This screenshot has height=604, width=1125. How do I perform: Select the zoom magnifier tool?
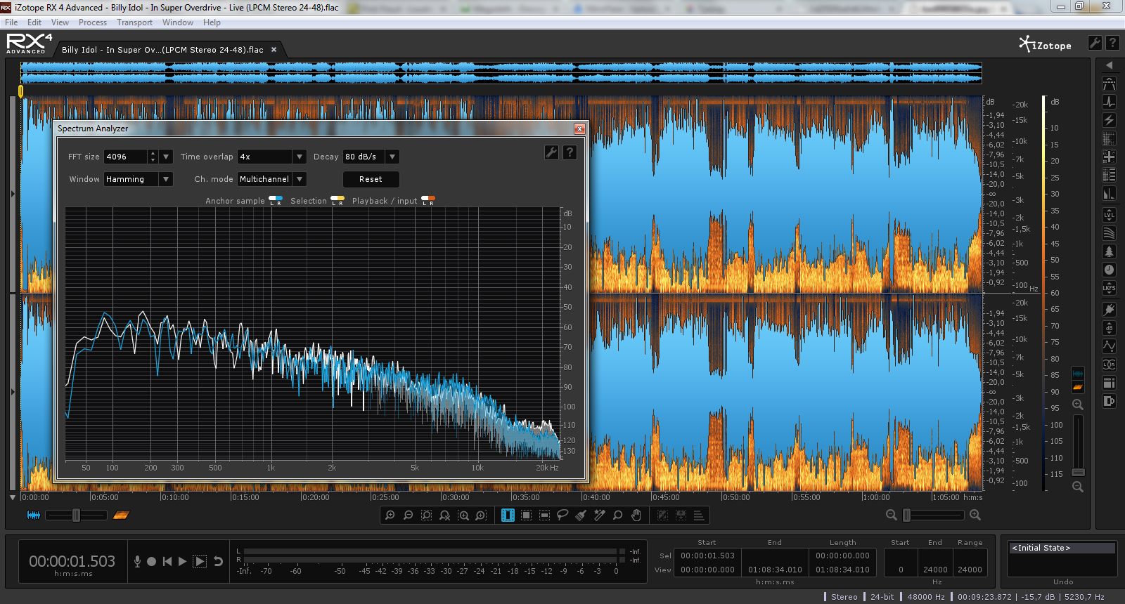[617, 516]
